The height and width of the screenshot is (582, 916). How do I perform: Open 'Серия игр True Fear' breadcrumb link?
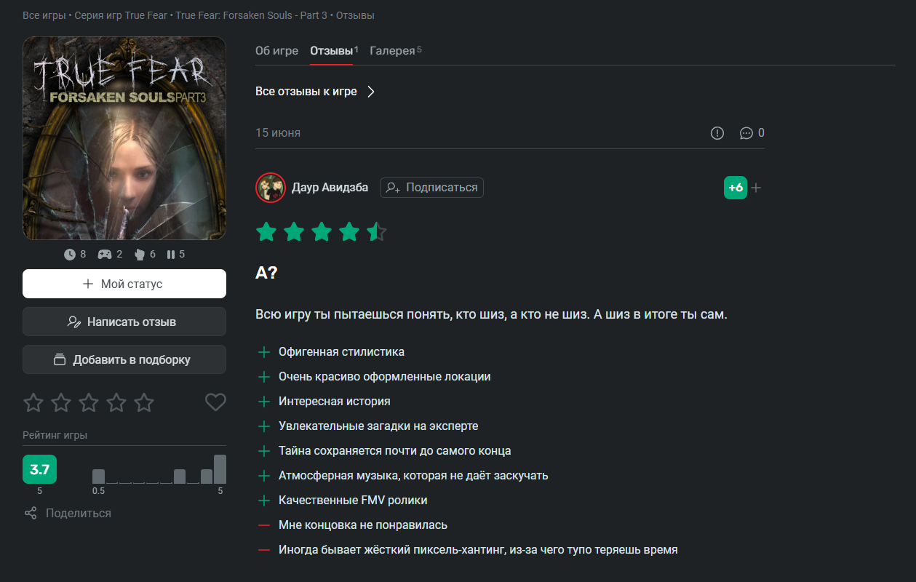pos(121,15)
